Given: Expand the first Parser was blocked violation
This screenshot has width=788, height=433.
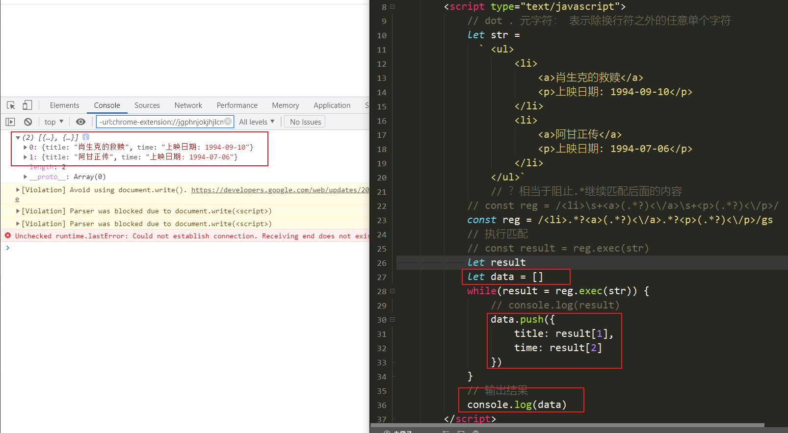Looking at the screenshot, I should 18,211.
